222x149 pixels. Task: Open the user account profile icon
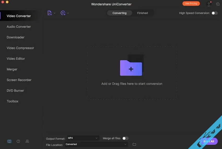point(209,4)
